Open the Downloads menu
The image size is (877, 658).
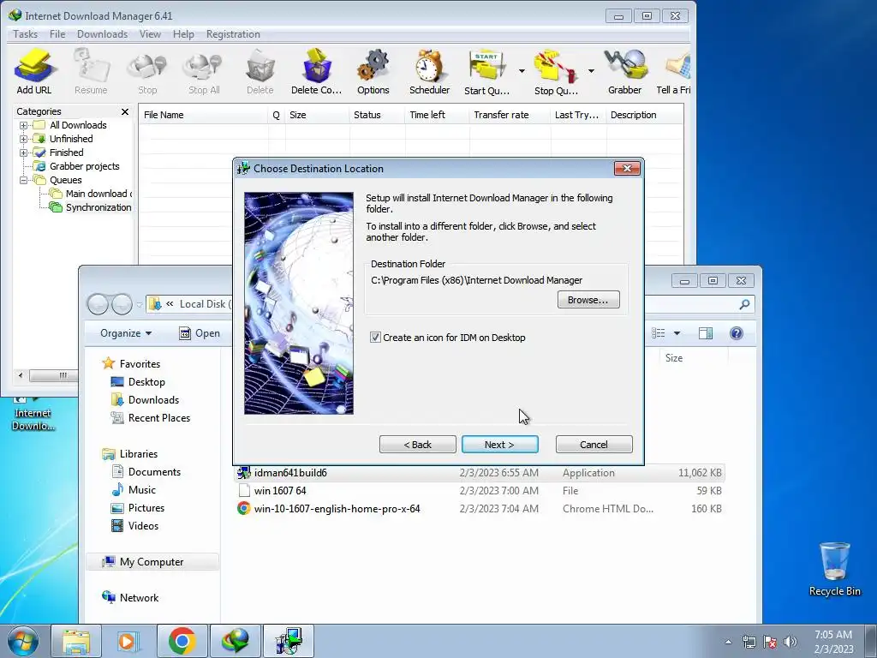[x=103, y=34]
